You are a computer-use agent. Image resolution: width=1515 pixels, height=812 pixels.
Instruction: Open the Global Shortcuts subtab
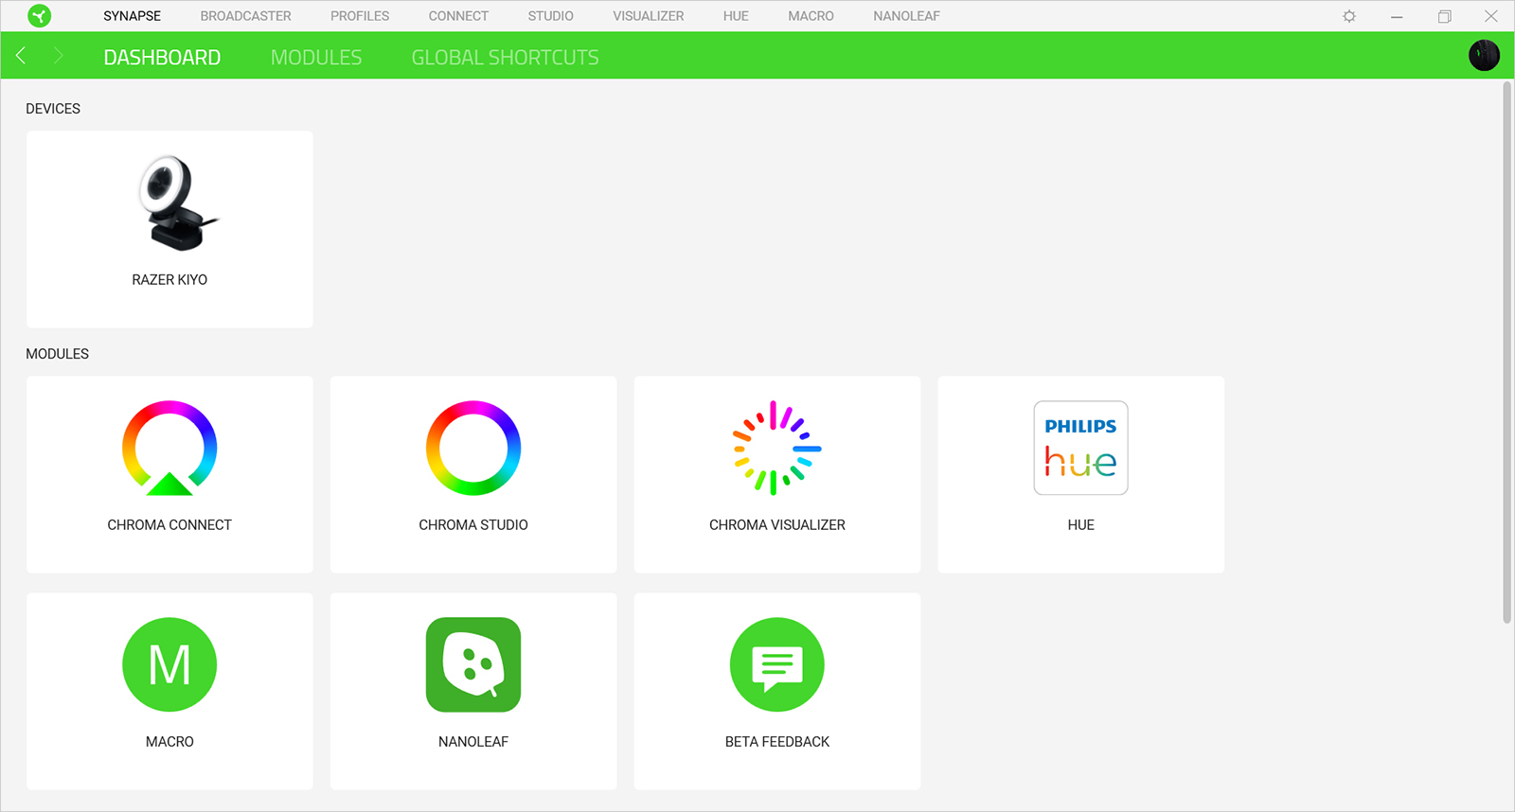coord(505,58)
